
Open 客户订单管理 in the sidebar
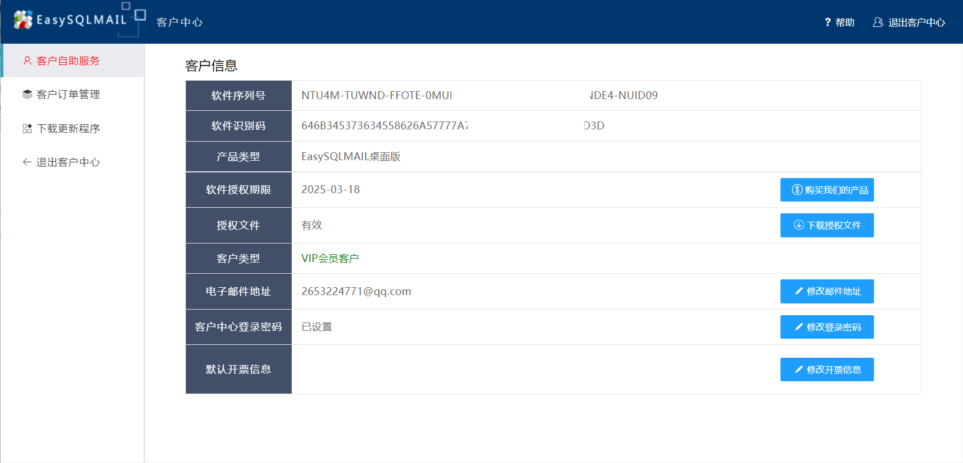click(72, 94)
